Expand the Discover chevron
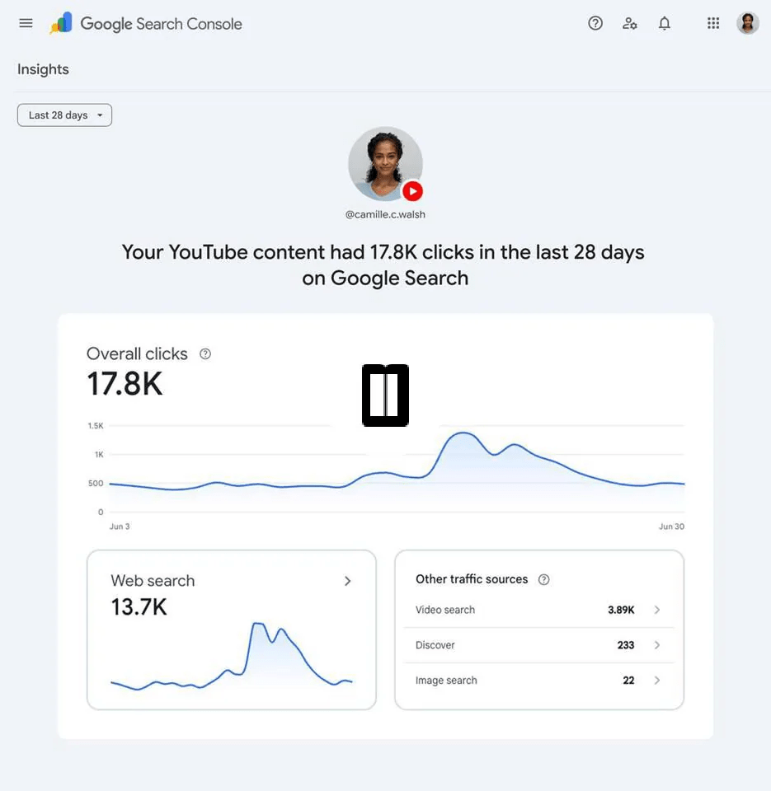The image size is (771, 791). (x=657, y=645)
